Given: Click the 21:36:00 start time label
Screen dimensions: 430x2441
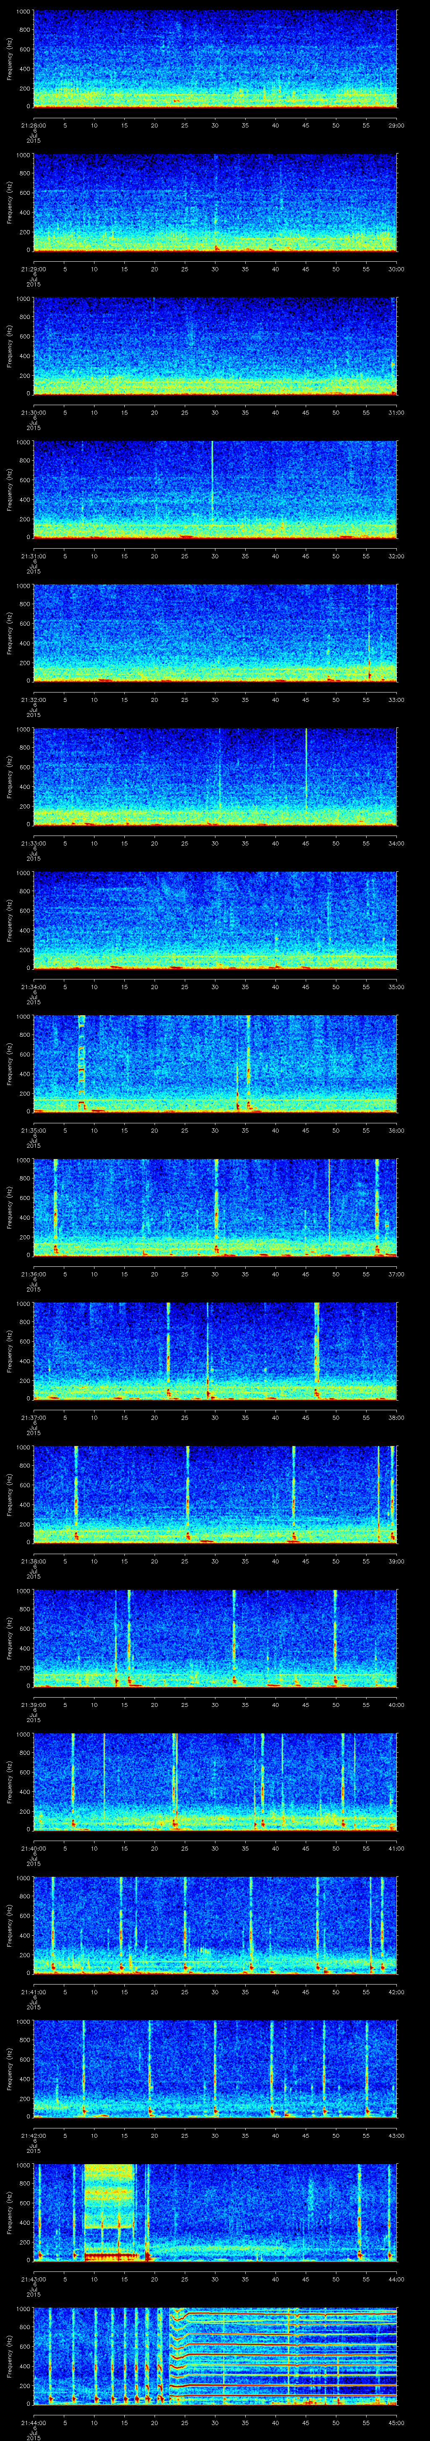Looking at the screenshot, I should click(33, 1274).
